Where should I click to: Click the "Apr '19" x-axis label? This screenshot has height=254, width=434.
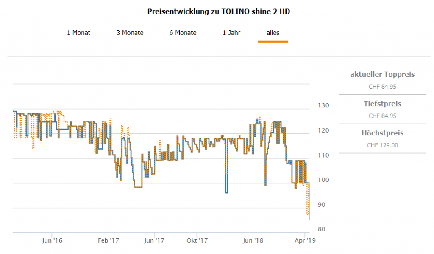click(x=306, y=240)
